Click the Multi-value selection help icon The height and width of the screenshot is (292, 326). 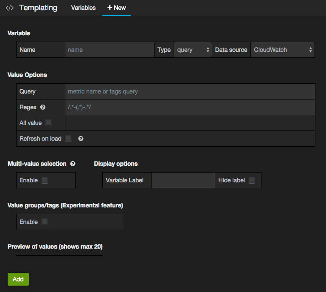[73, 164]
